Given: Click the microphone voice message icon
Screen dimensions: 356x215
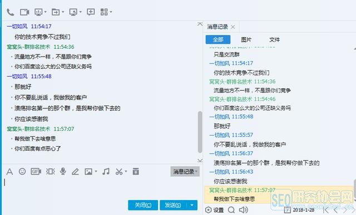Looking at the screenshot, I should (x=63, y=172).
